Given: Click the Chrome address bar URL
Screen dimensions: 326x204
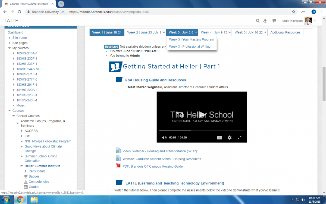Looking at the screenshot, I should pos(109,12).
